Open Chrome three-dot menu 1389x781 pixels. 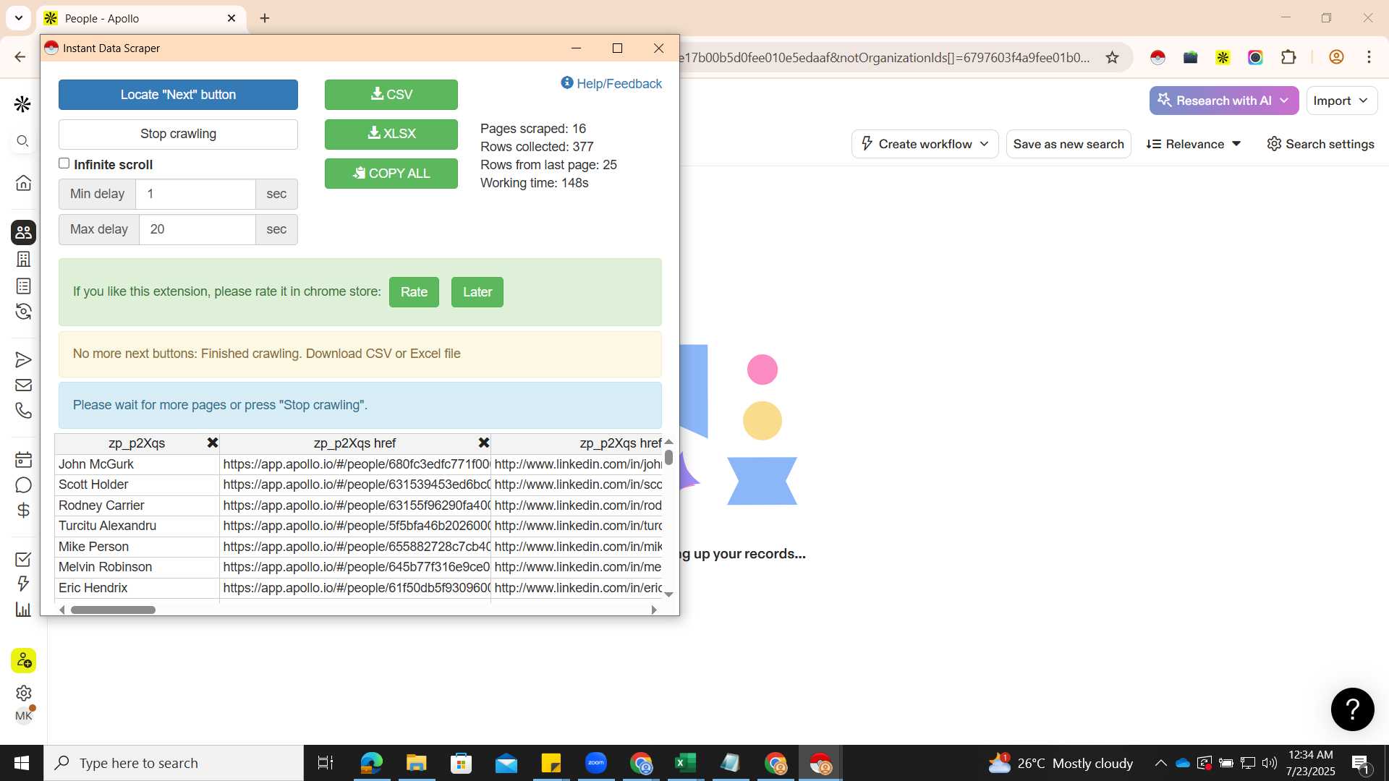pyautogui.click(x=1369, y=58)
